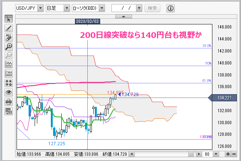Image resolution: width=241 pixels, height=161 pixels.
Task: Expand the 日足 timeframe dropdown
Action: [x=67, y=8]
